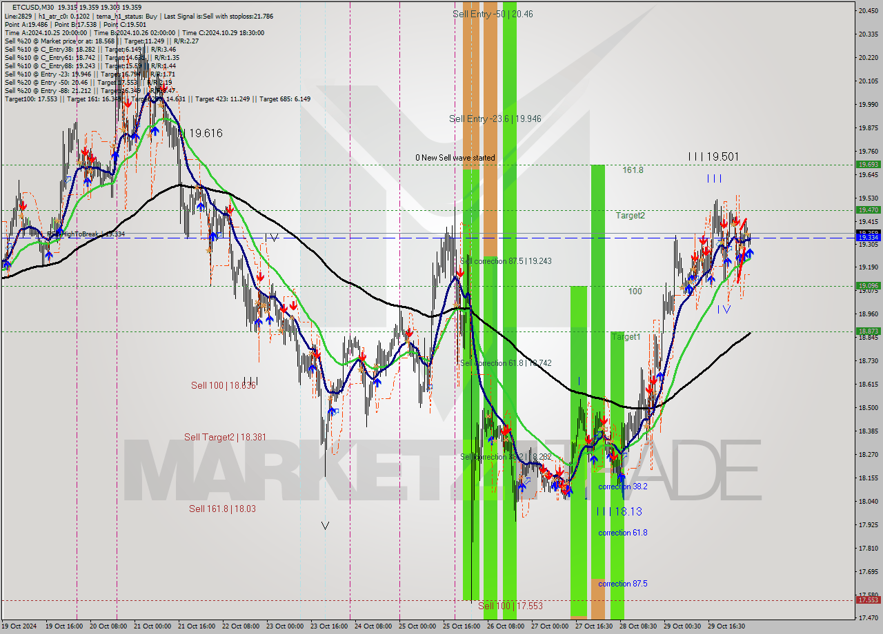Click the '29 Oct 16:30' time axis label

pos(726,626)
